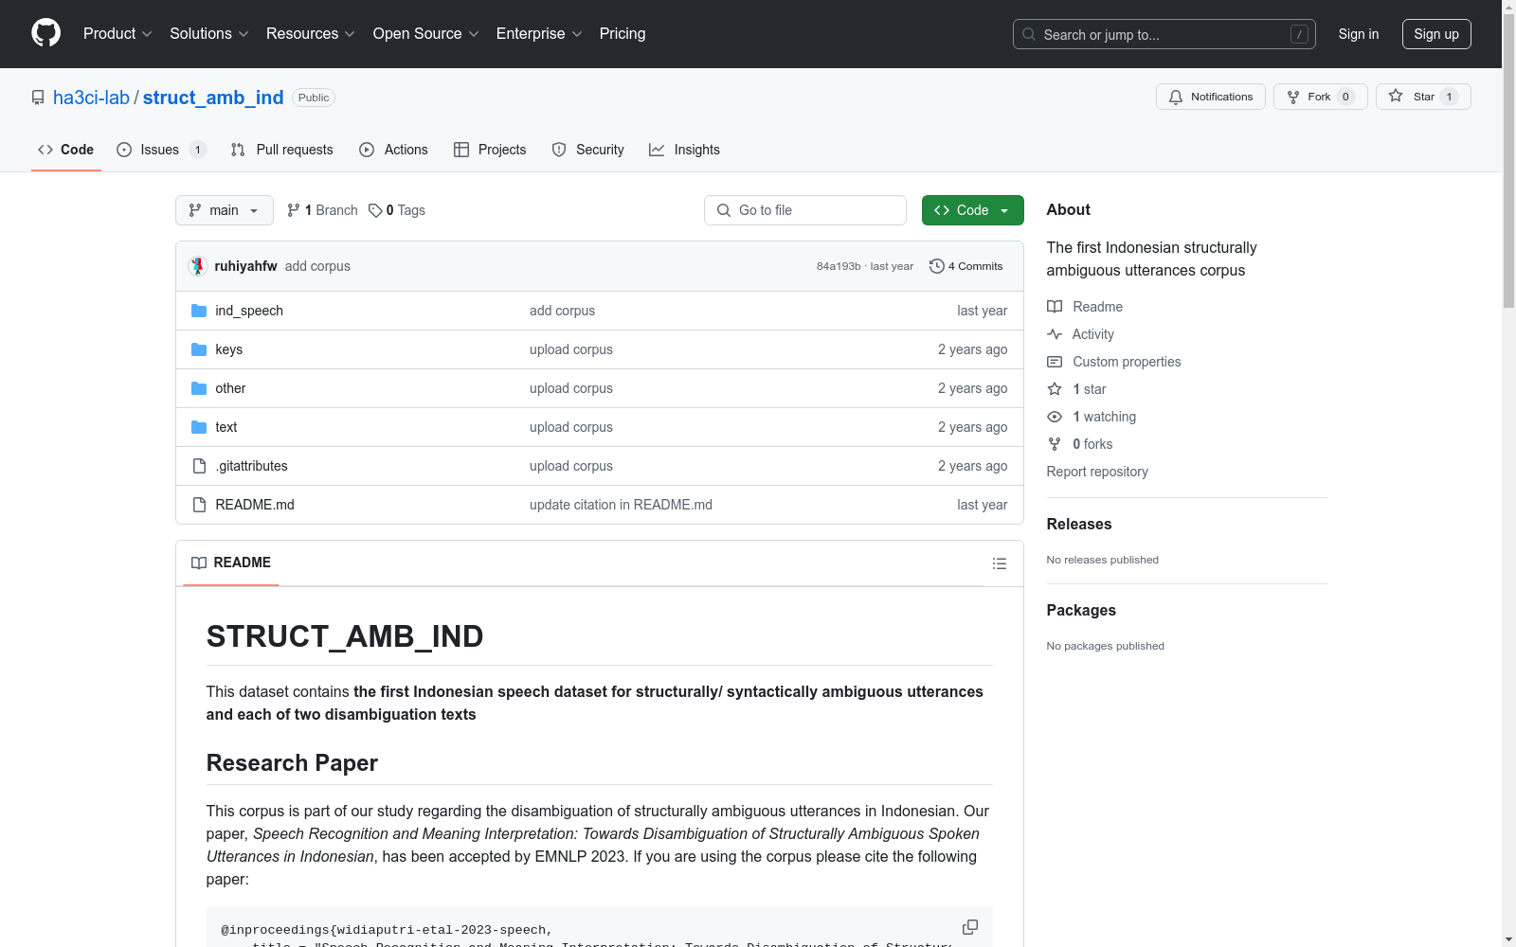The height and width of the screenshot is (947, 1516).
Task: Open the add corpus commit message in header
Action: pos(317,266)
